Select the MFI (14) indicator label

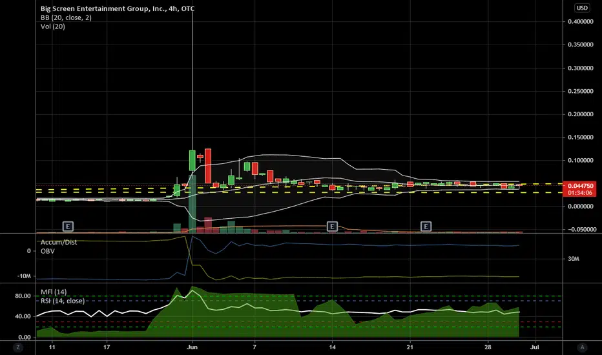click(x=54, y=292)
